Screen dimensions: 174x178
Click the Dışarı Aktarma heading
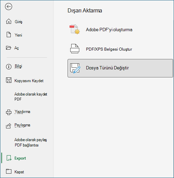(85, 10)
